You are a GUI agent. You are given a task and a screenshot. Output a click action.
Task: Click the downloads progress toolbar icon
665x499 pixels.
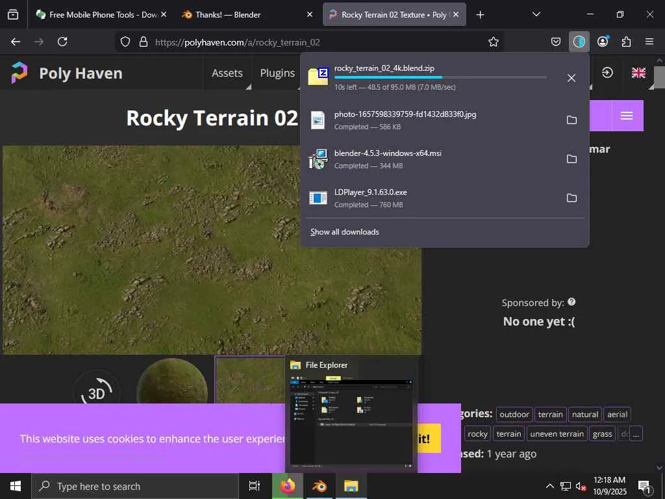click(x=579, y=42)
